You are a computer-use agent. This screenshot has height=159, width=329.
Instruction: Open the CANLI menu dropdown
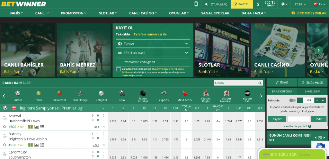[x=42, y=13]
